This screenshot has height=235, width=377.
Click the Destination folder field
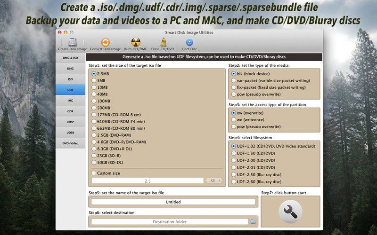[x=170, y=222]
